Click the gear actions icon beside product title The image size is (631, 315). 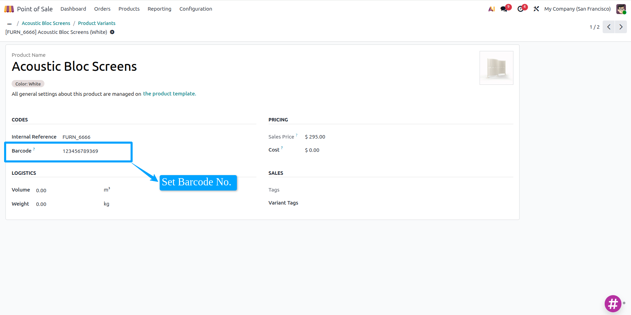pyautogui.click(x=112, y=32)
